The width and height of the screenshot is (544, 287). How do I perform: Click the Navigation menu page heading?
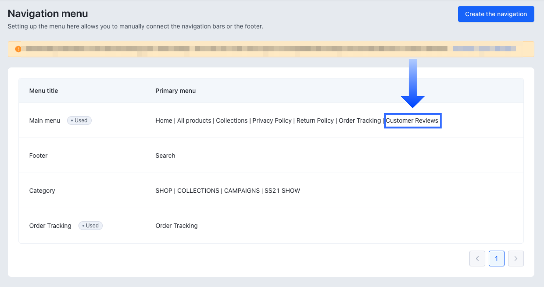pos(48,13)
